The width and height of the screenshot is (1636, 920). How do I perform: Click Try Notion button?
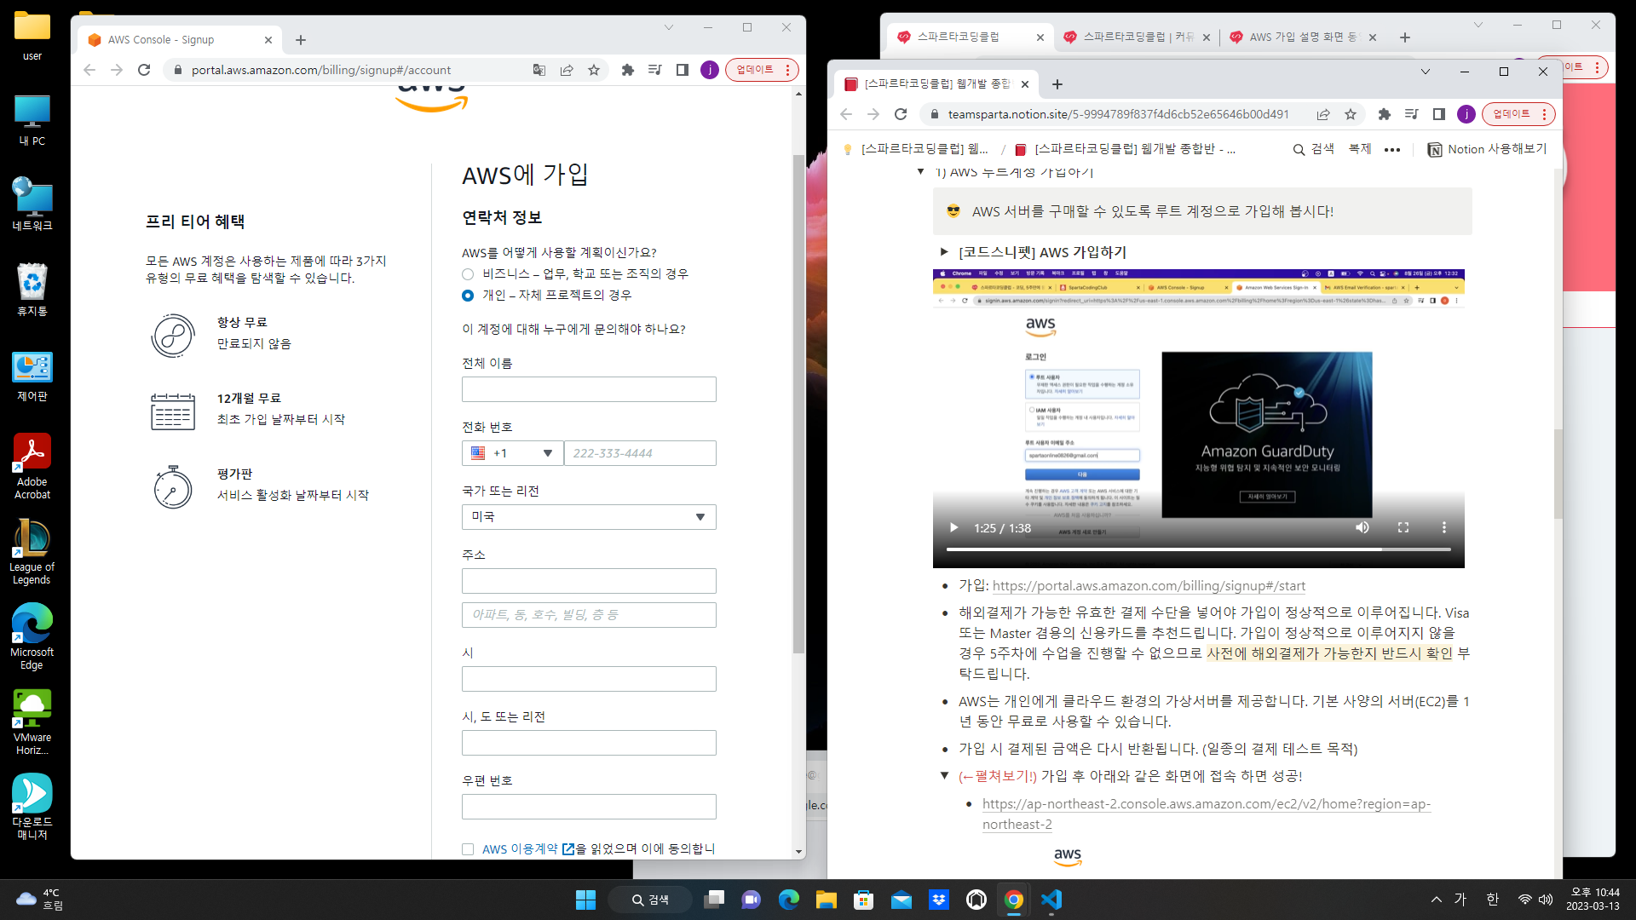[1487, 149]
